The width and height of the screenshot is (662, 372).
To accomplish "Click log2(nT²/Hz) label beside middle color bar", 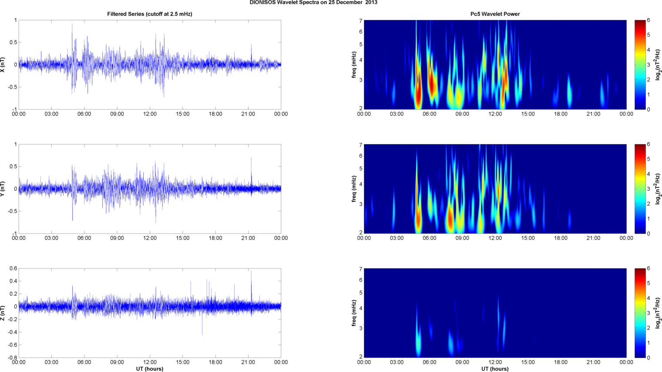I will 659,189.
